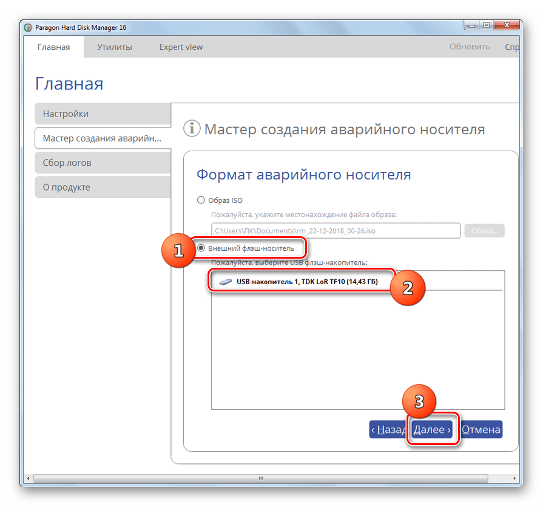Screen dimensions: 543x507
Task: Select Сбор логов in the sidebar
Action: pos(102,163)
